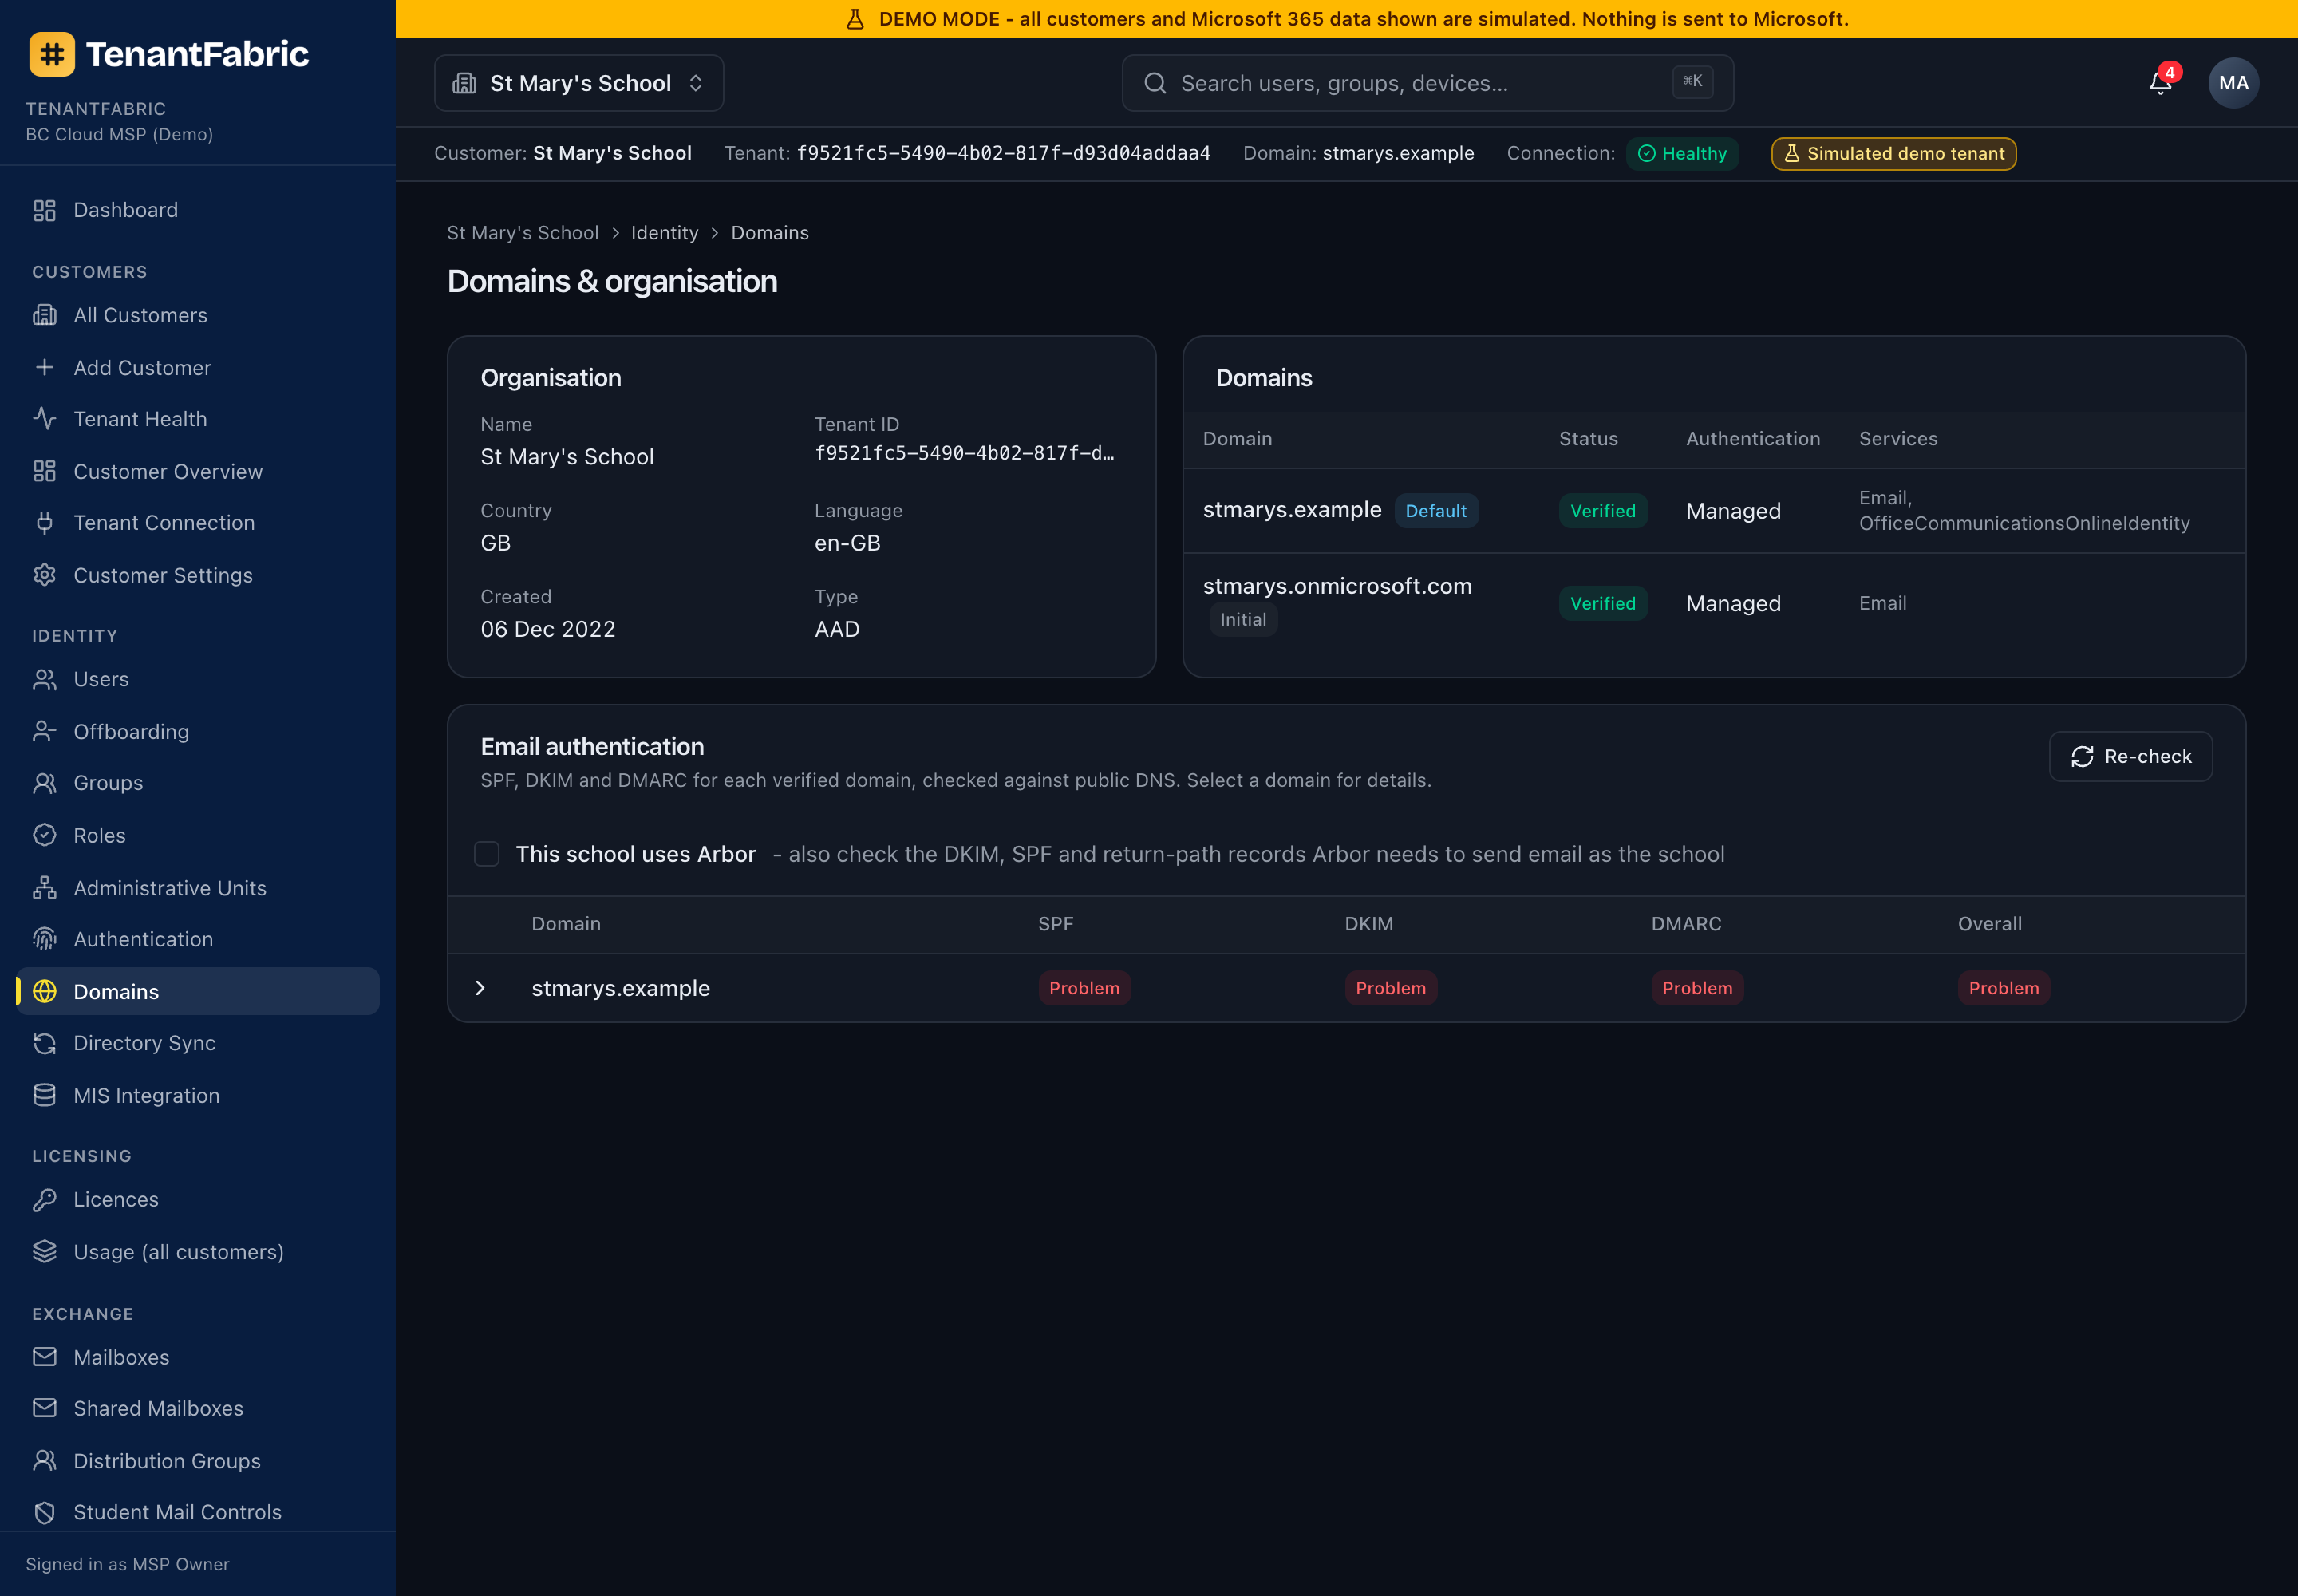Click Add Customer plus icon
The width and height of the screenshot is (2298, 1596).
click(44, 367)
